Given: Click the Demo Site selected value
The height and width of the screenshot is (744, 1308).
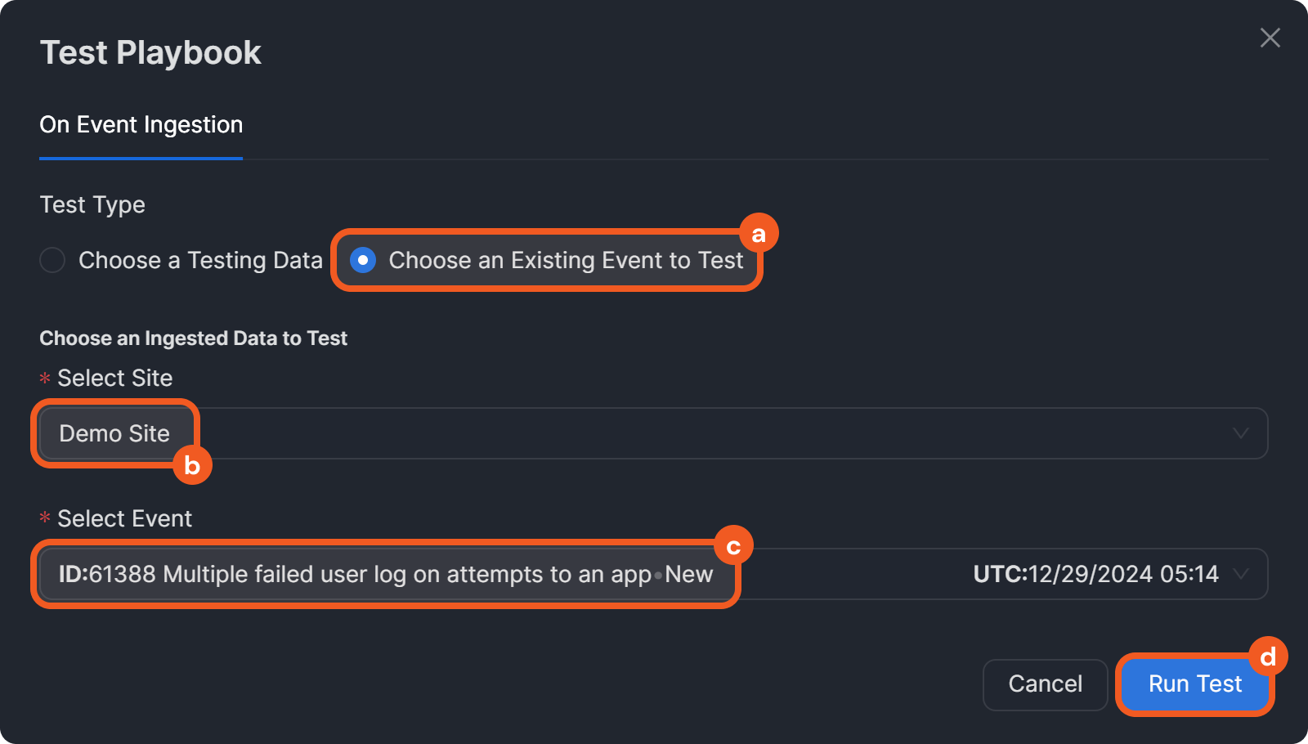Looking at the screenshot, I should pos(114,433).
